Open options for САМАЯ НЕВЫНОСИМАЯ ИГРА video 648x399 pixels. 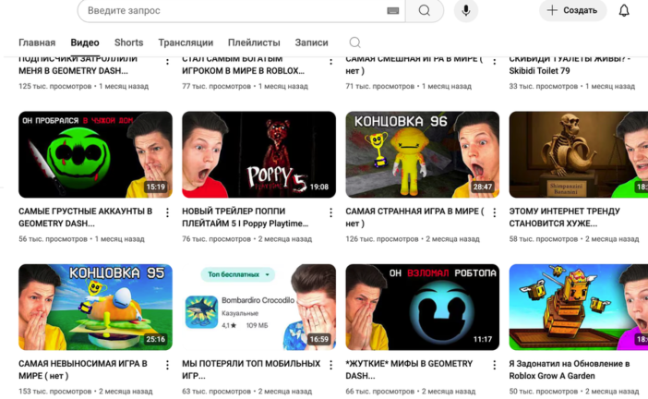tap(167, 365)
